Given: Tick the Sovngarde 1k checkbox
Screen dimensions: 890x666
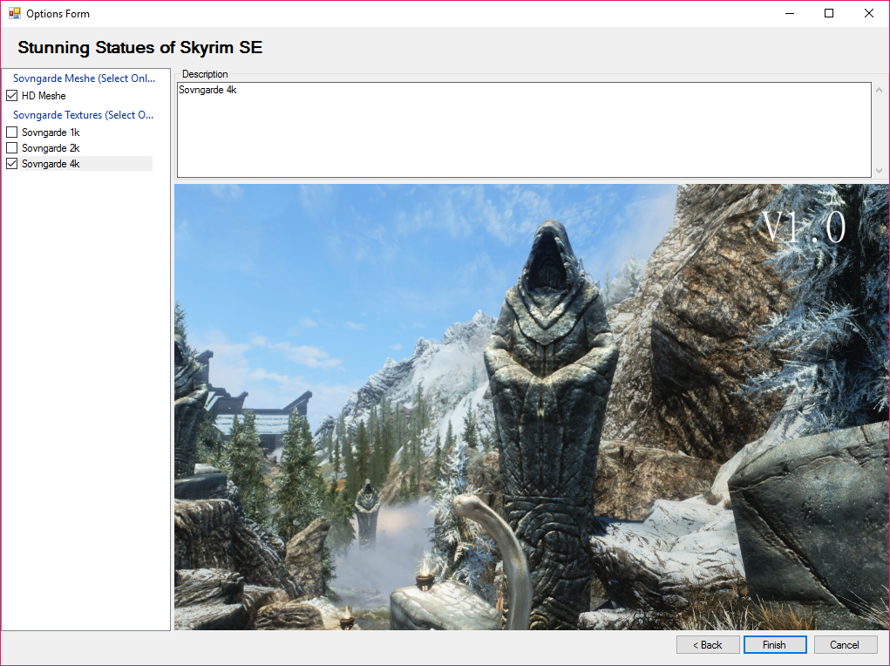Looking at the screenshot, I should 12,133.
